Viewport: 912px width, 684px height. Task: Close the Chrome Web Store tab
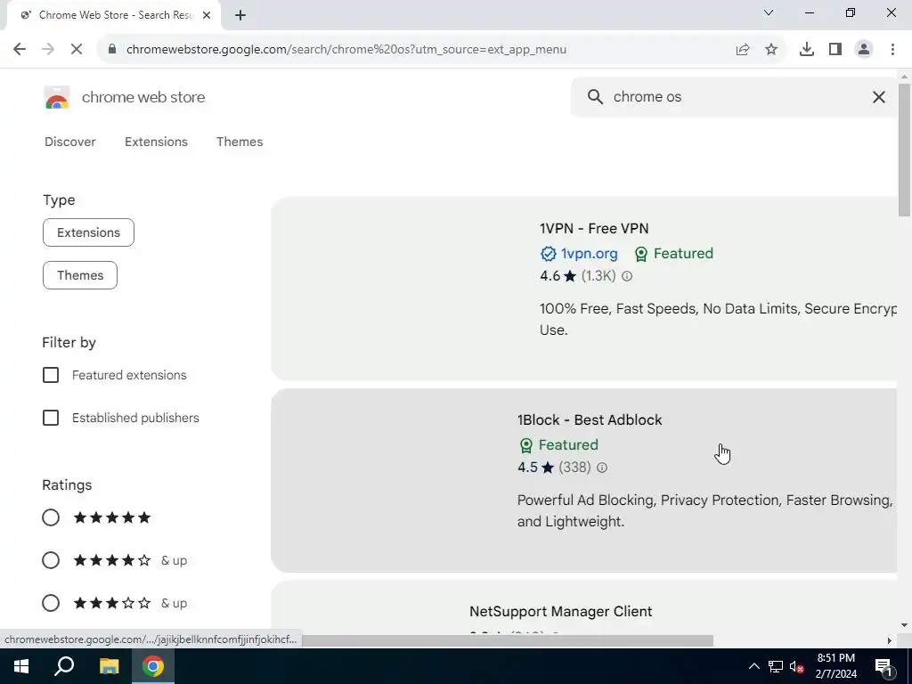[207, 15]
